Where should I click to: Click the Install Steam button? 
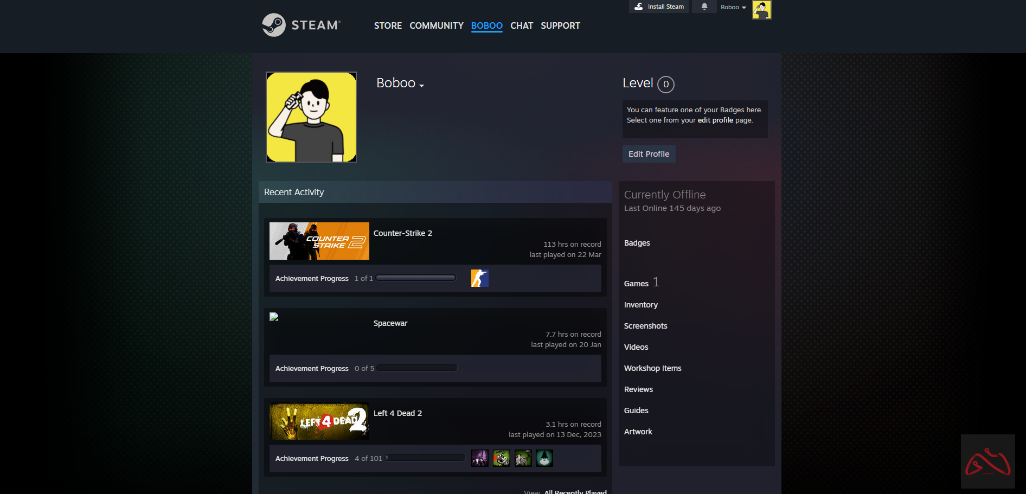(659, 7)
